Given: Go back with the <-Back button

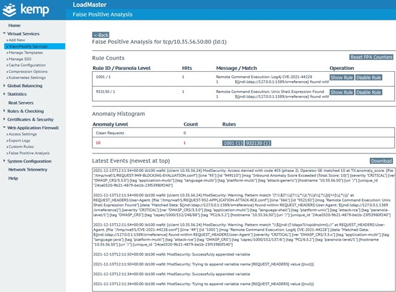Looking at the screenshot, I should 101,35.
